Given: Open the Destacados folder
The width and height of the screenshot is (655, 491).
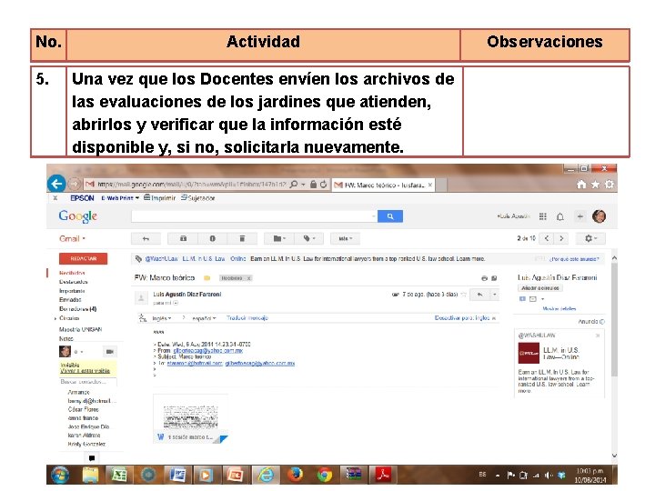Looking at the screenshot, I should (73, 282).
